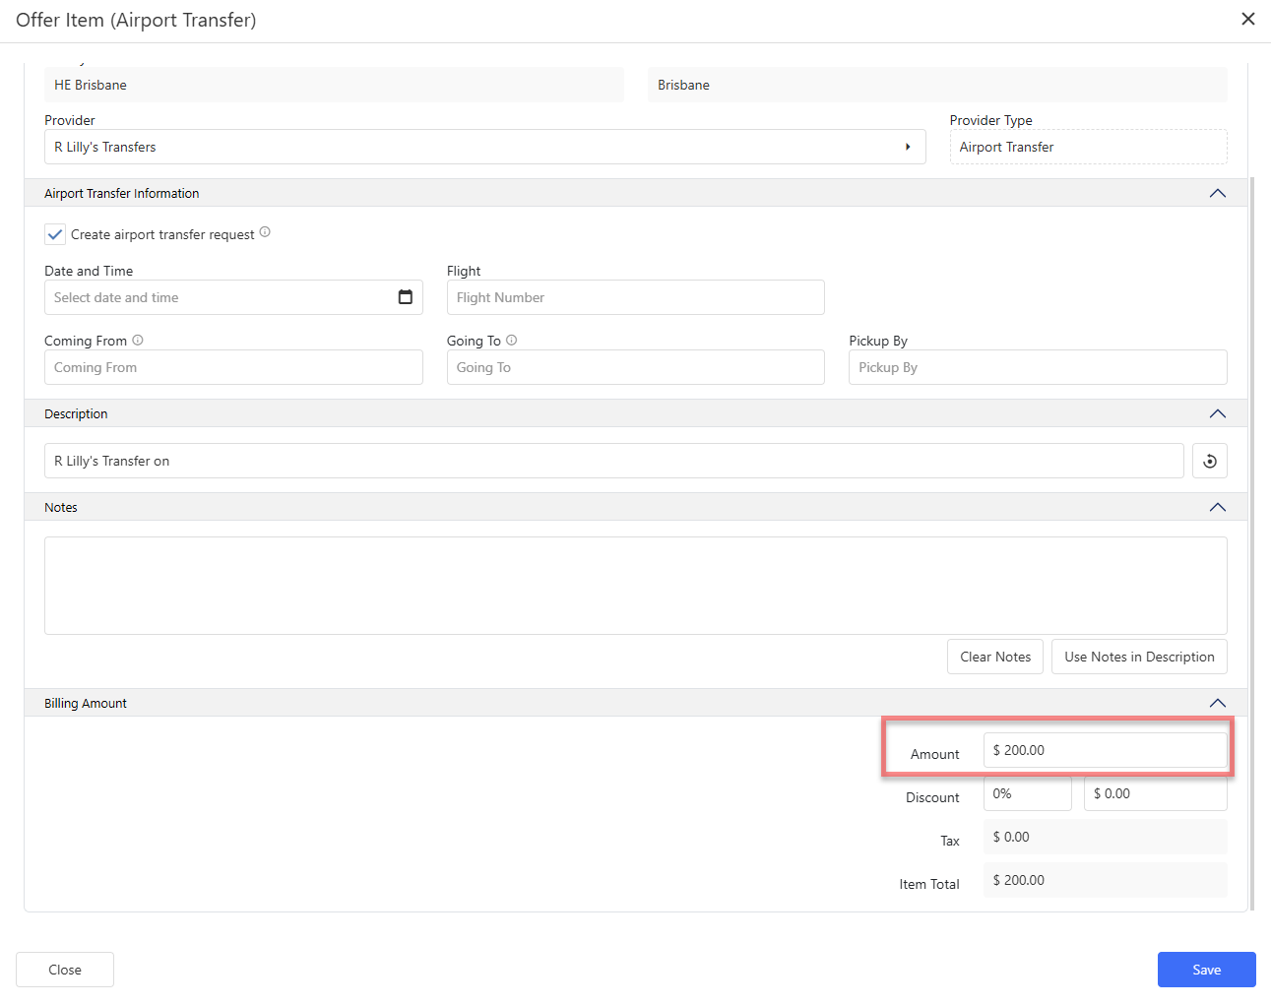This screenshot has height=1005, width=1271.
Task: Collapse the Billing Amount section chevron
Action: click(1217, 703)
